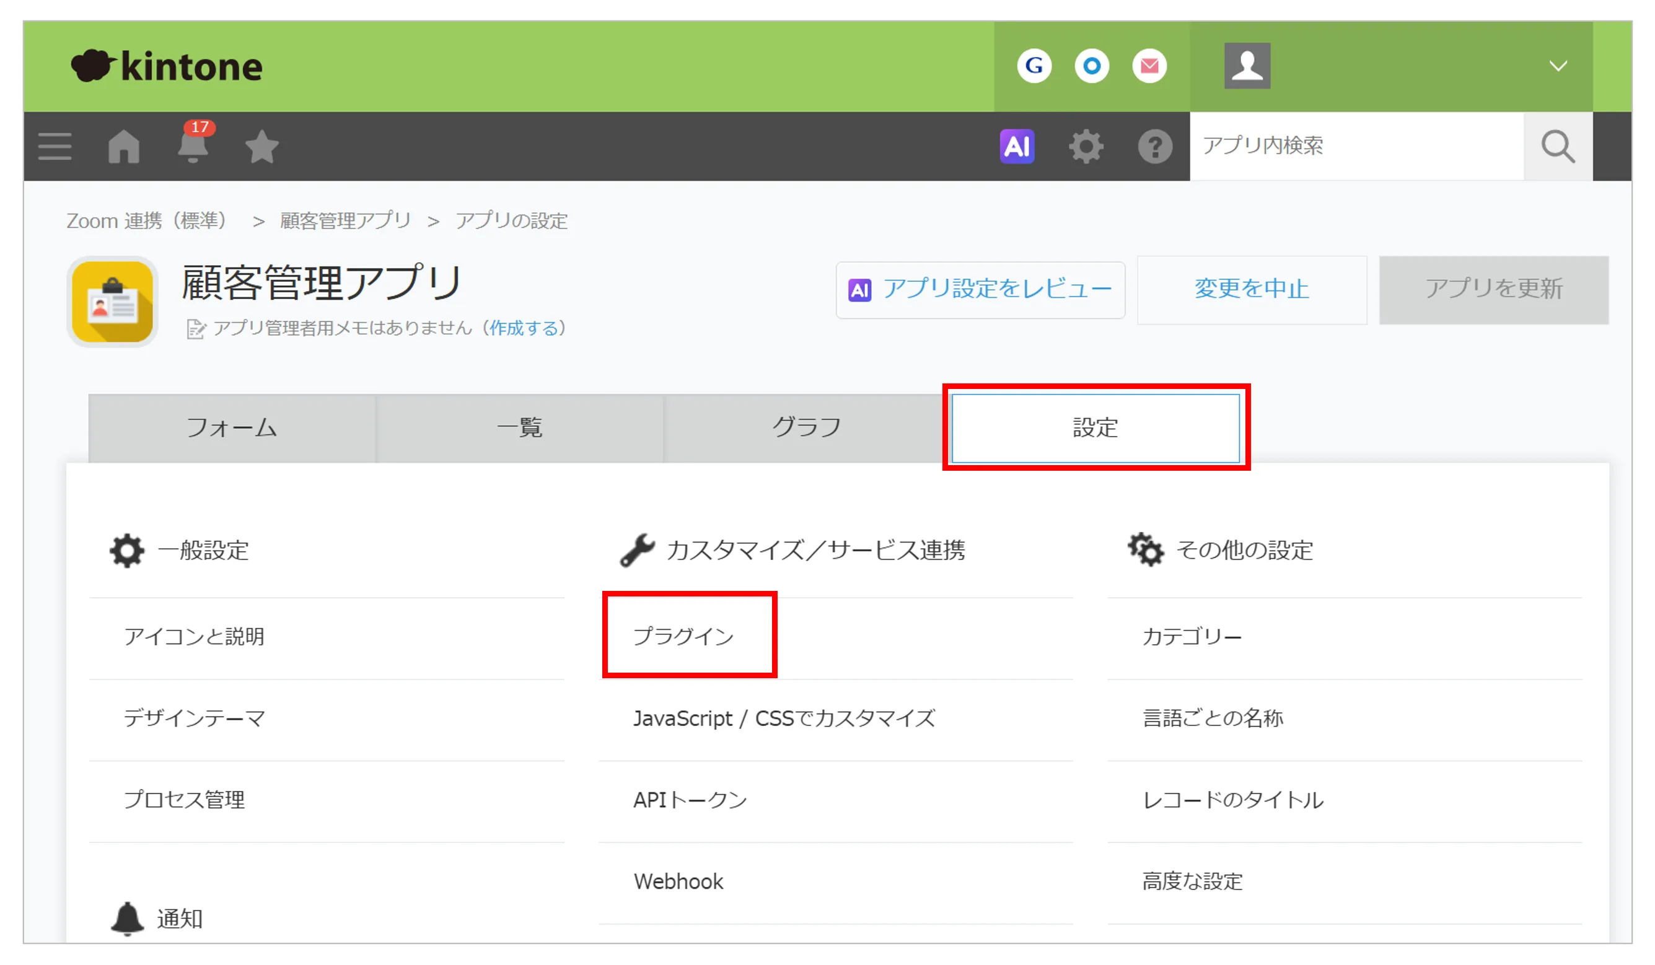Open the gear settings icon in toolbar
This screenshot has height=965, width=1655.
(1086, 146)
